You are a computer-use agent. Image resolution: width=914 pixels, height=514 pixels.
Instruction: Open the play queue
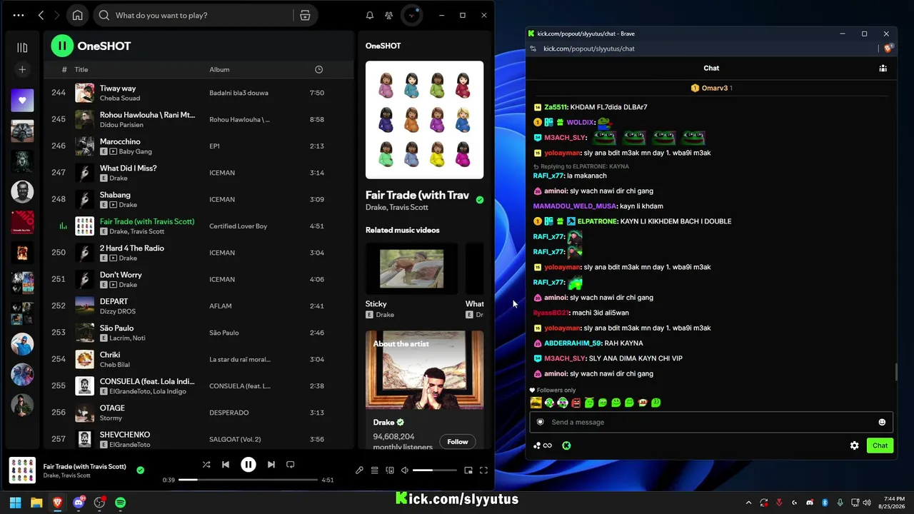point(374,470)
